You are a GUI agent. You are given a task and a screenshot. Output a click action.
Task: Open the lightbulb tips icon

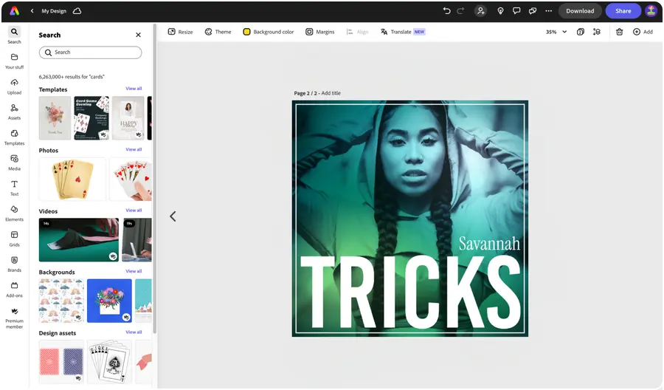[x=500, y=11]
